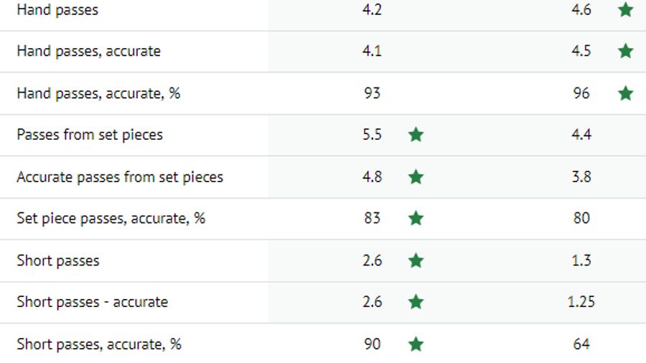Select the Hand passes row label
Screen dimensions: 646x363
tap(57, 10)
